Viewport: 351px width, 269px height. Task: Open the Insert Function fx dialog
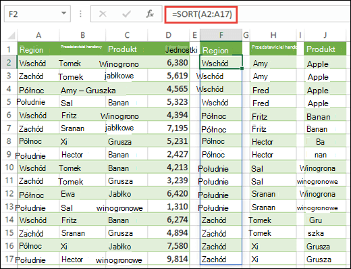tap(150, 14)
